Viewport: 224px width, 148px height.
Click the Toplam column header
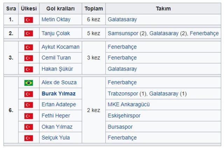(94, 9)
